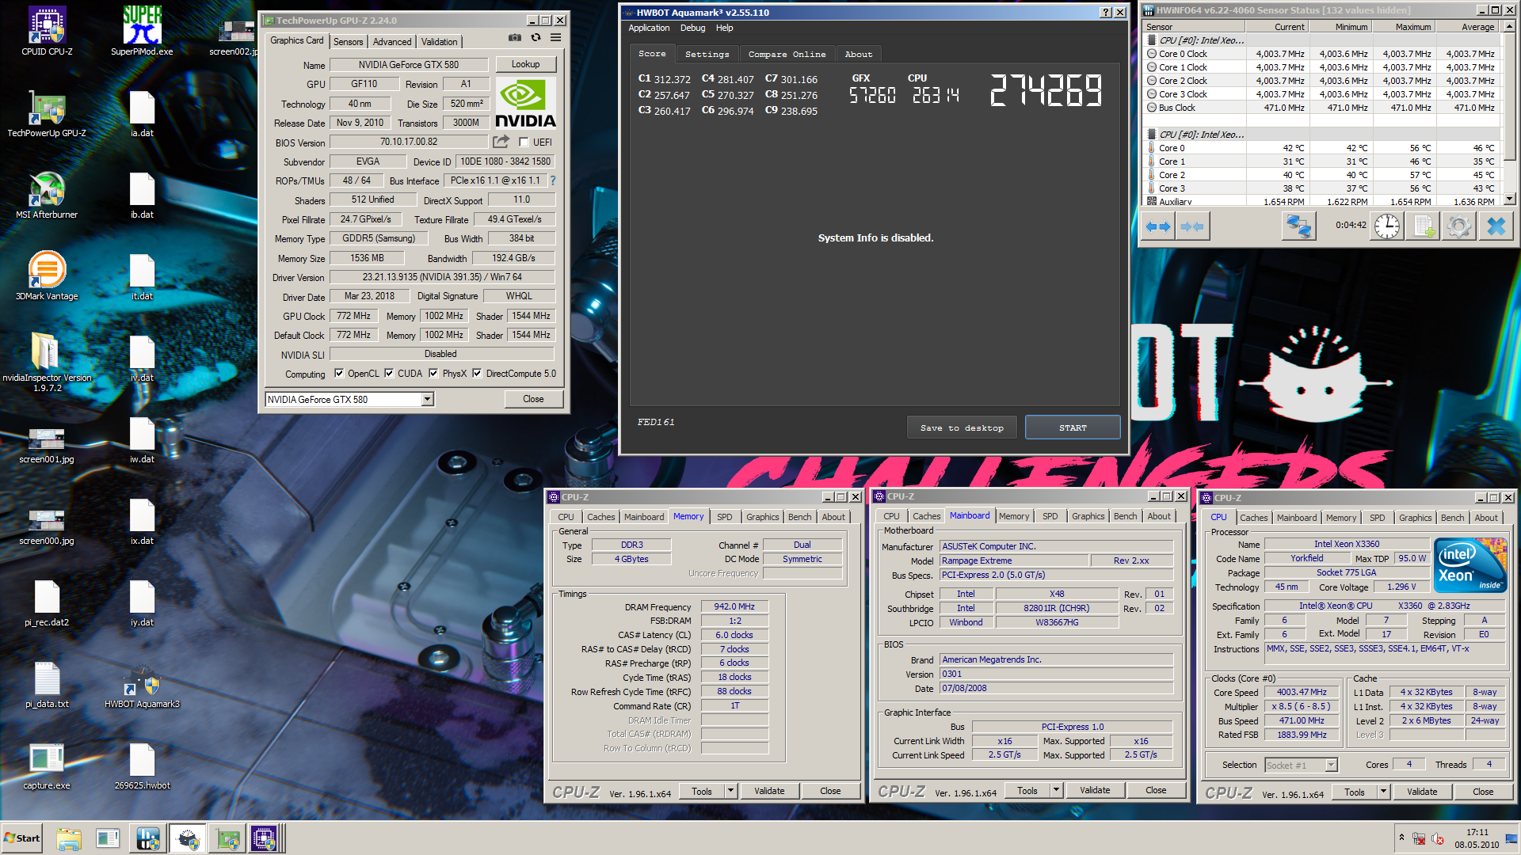Open the Debug menu in Aquamark
The image size is (1521, 855).
[x=692, y=28]
